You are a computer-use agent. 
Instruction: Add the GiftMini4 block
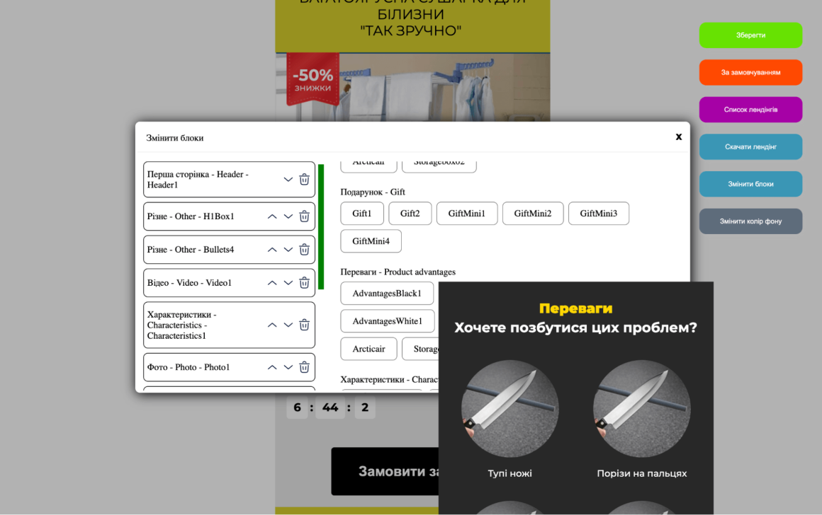[371, 241]
